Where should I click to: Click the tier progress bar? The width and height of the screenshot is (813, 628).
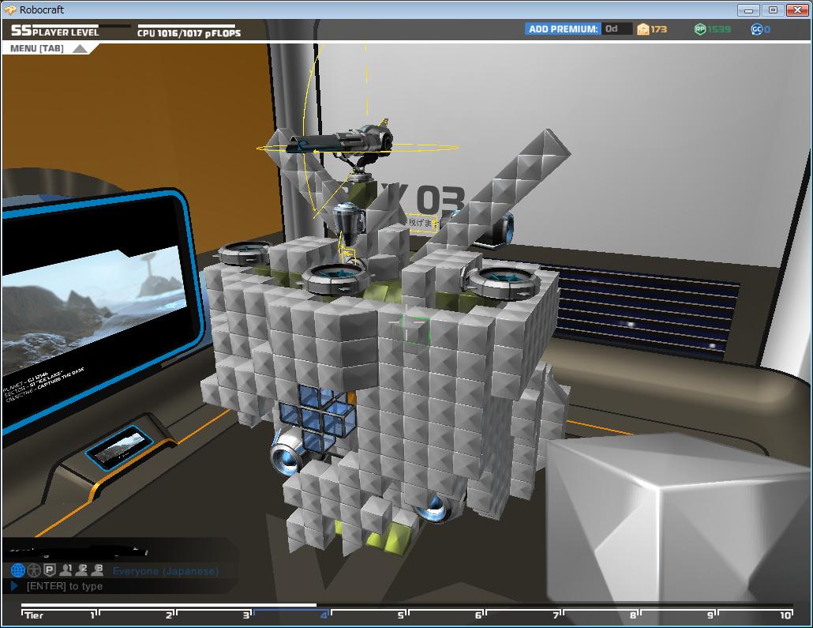coord(407,605)
